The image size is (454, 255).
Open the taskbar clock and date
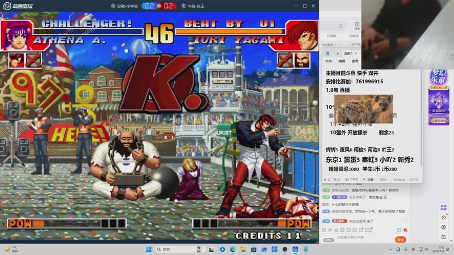[438, 249]
